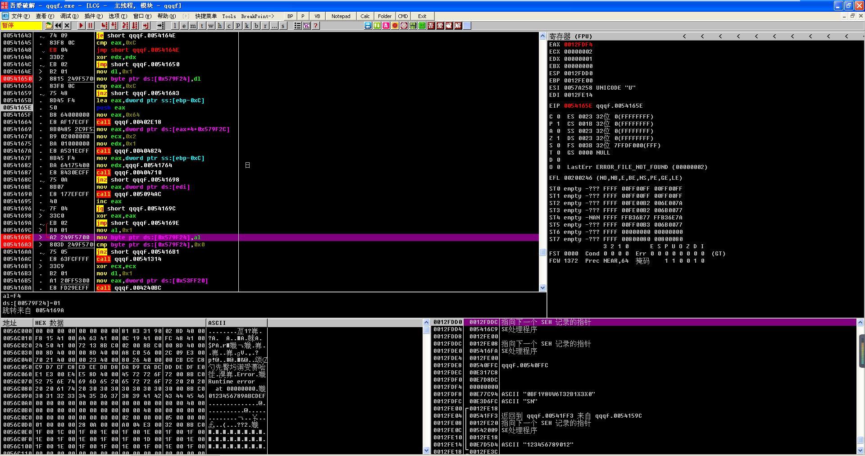Open the 查看(V) View menu

[45, 16]
